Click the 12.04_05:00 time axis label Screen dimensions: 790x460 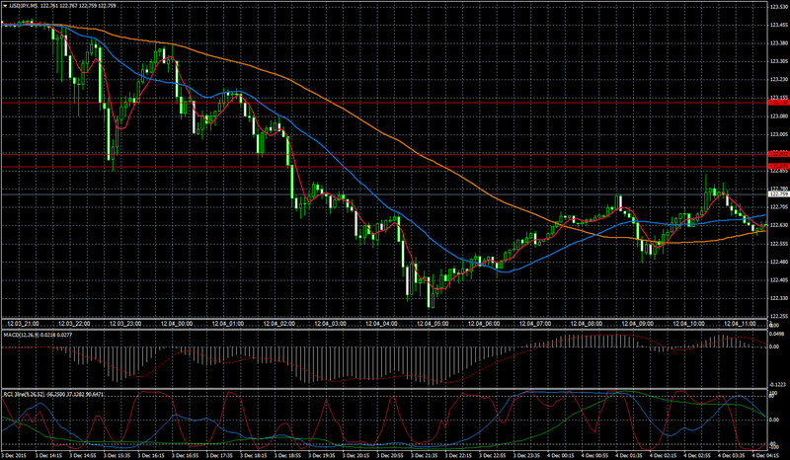[x=432, y=324]
